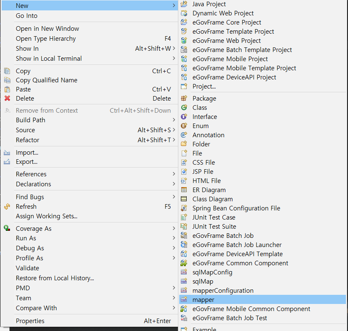Click the sqlMapConfig icon
Screen dimensions: 348x331
[184, 272]
